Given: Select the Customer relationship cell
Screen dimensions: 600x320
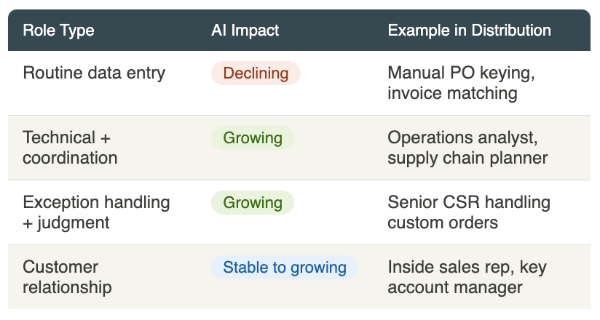Looking at the screenshot, I should point(67,277).
